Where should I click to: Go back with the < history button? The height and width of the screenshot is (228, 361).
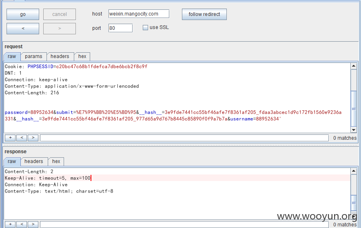pyautogui.click(x=23, y=29)
